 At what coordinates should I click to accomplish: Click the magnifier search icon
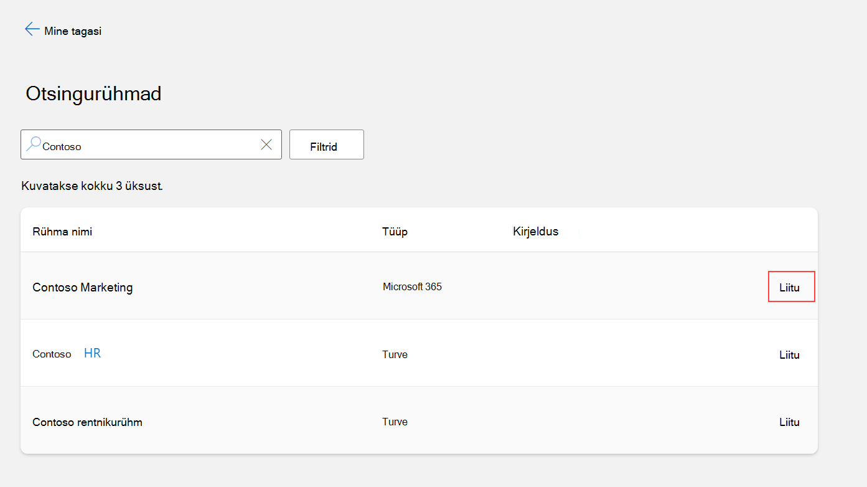click(x=34, y=144)
